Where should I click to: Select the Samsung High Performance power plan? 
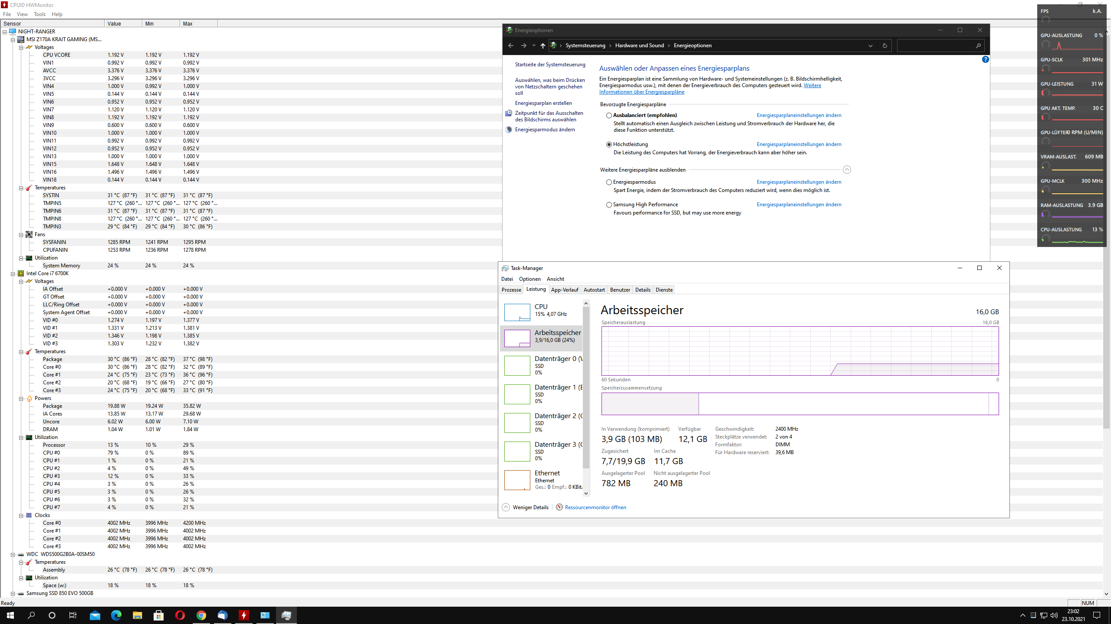tap(609, 205)
